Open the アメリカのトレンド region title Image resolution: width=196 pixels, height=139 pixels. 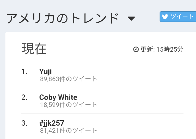pos(63,18)
